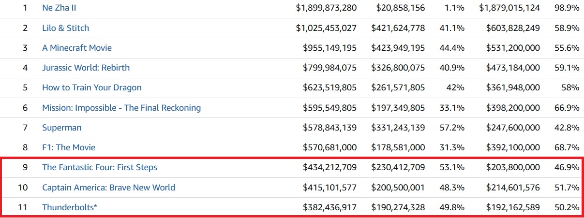Select foreign share 68.7% for F1: The Movie

(x=567, y=147)
